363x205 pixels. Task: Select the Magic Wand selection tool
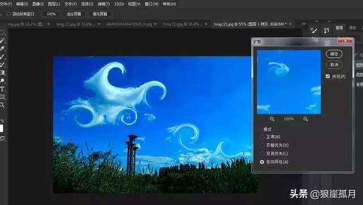click(x=2, y=41)
